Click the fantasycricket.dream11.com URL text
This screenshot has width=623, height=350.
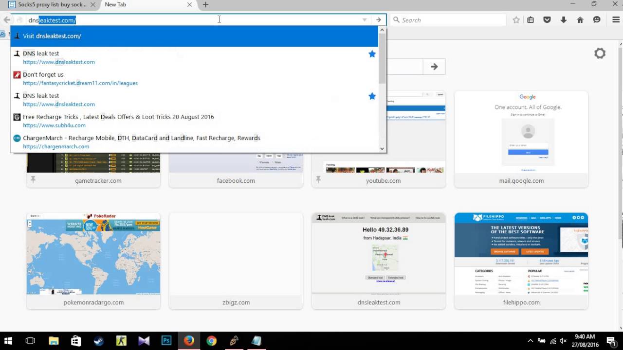point(80,83)
